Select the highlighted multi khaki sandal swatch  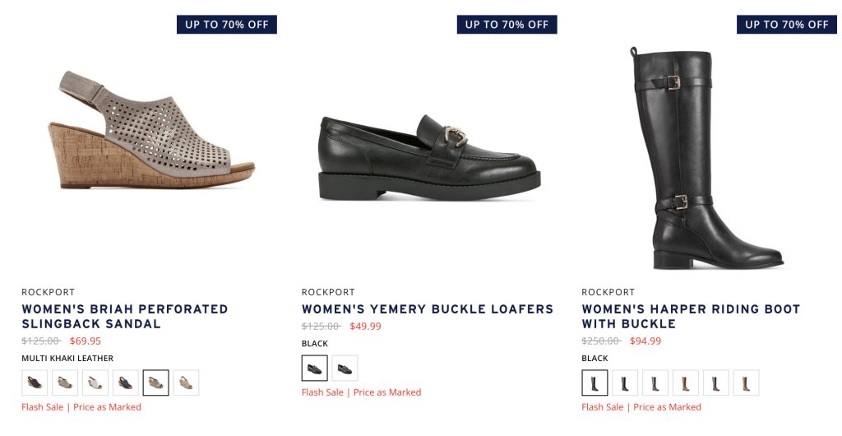click(x=156, y=383)
